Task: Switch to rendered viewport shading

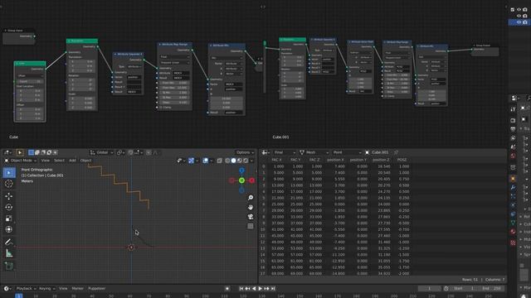Action: (x=246, y=161)
